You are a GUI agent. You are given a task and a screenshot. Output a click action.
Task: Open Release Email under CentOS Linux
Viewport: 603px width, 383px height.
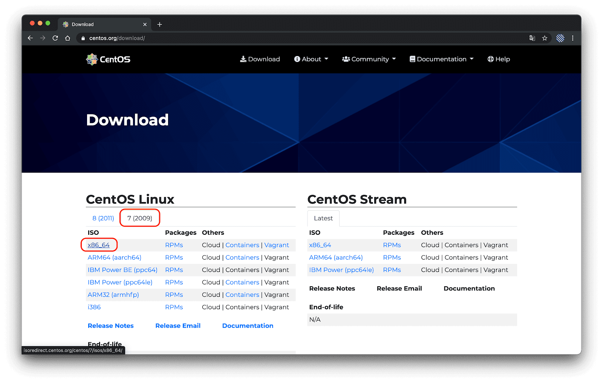[x=178, y=326]
